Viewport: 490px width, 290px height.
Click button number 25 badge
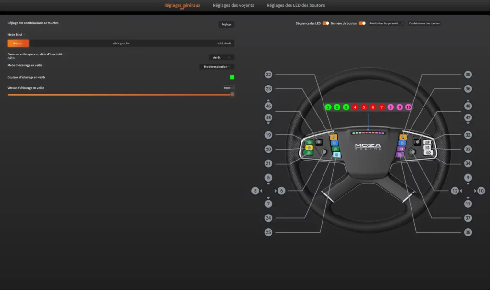[268, 232]
